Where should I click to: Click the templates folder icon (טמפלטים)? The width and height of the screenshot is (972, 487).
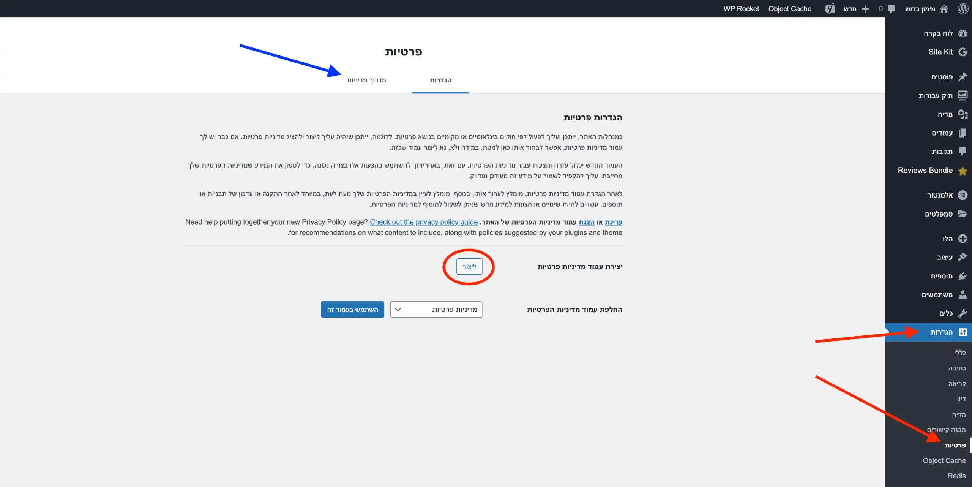[x=963, y=213]
